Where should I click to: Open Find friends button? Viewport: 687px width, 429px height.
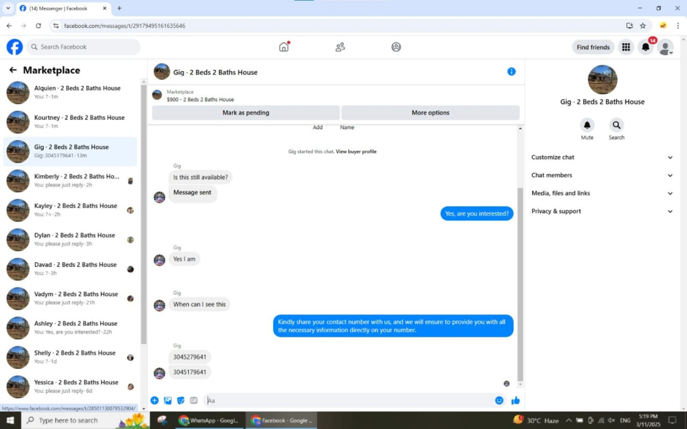point(593,47)
